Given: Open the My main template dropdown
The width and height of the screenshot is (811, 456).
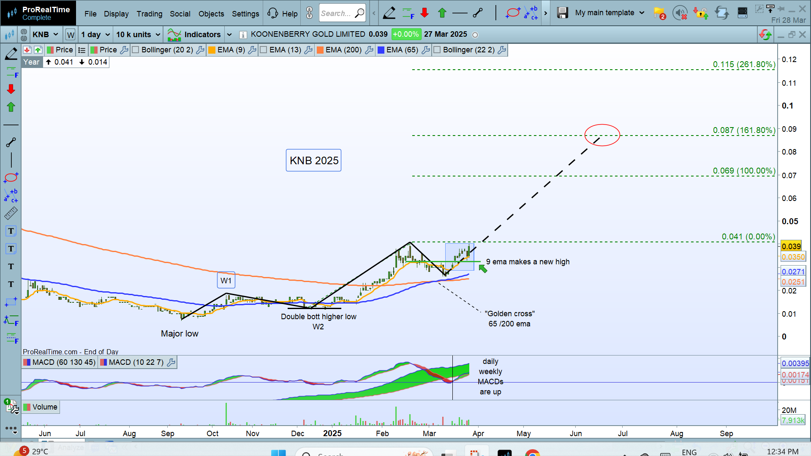Looking at the screenshot, I should click(610, 13).
